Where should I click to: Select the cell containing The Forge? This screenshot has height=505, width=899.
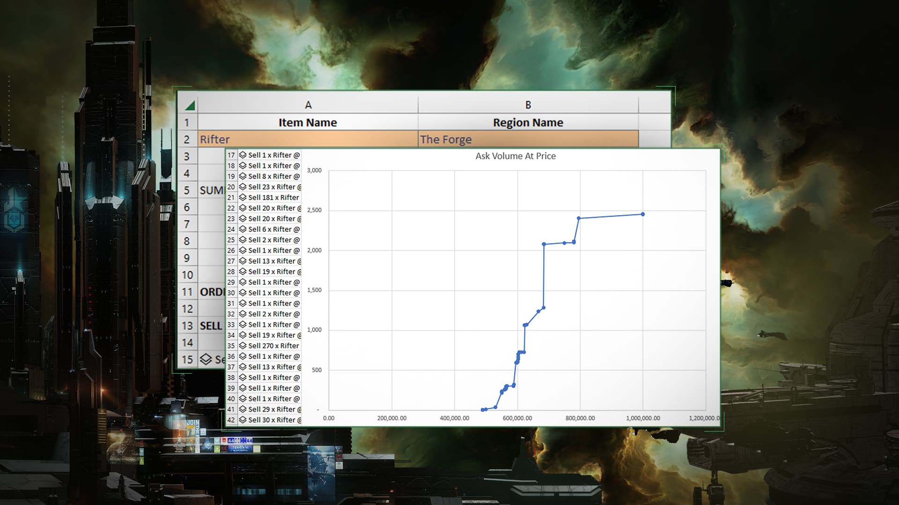point(528,139)
